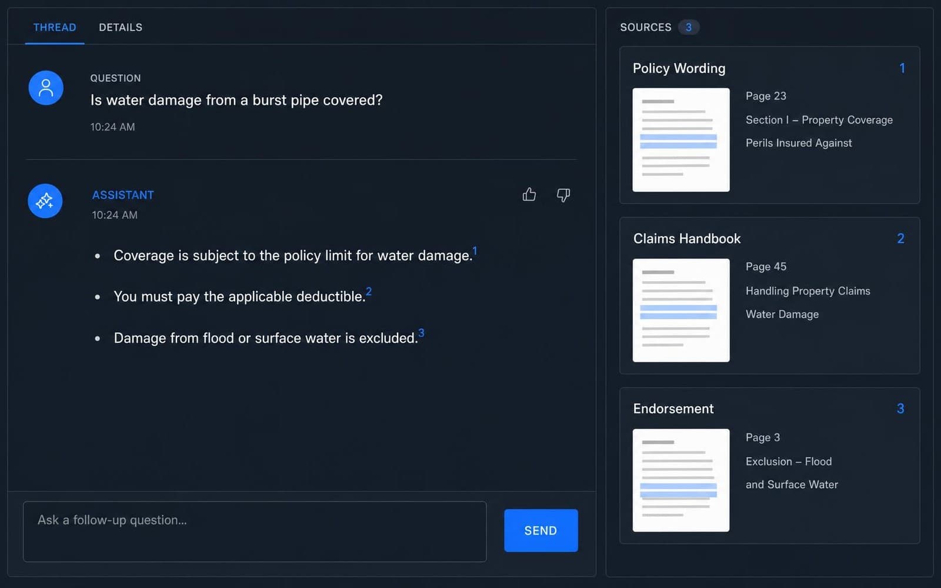Click the thumbs down icon
This screenshot has width=941, height=588.
point(563,195)
